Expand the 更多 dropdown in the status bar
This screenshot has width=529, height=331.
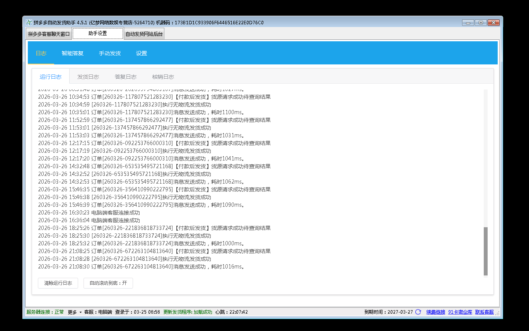[x=75, y=312]
